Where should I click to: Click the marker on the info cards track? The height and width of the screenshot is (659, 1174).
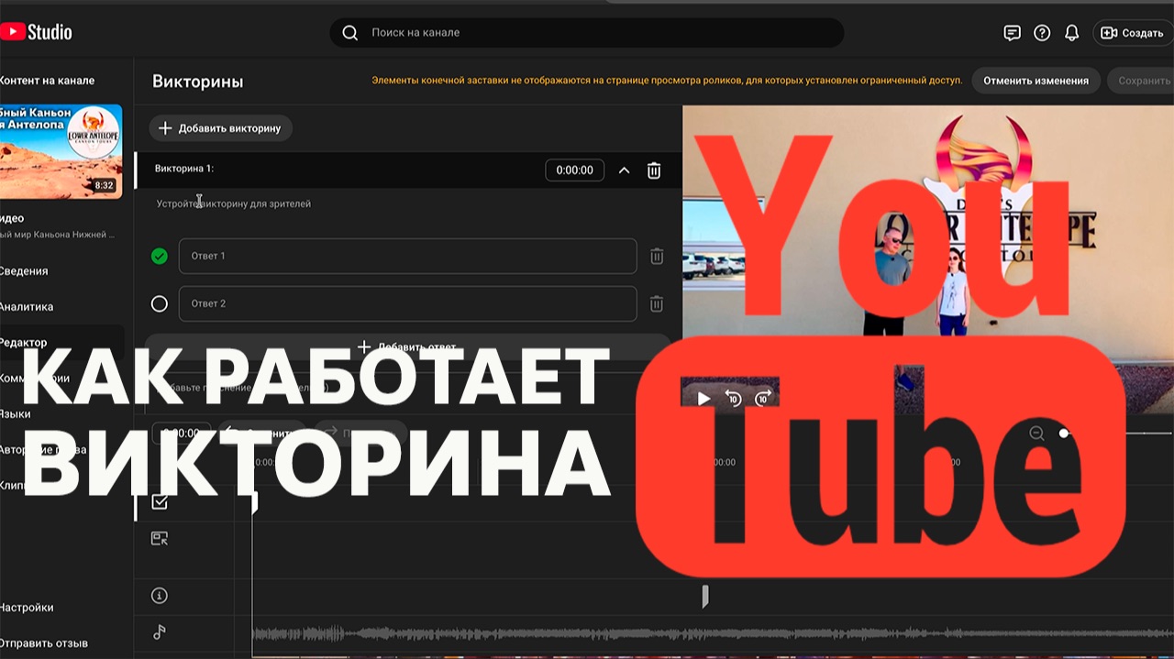(x=705, y=597)
